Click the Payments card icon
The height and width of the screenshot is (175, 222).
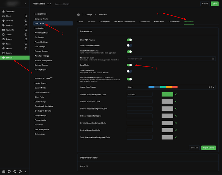4,30
